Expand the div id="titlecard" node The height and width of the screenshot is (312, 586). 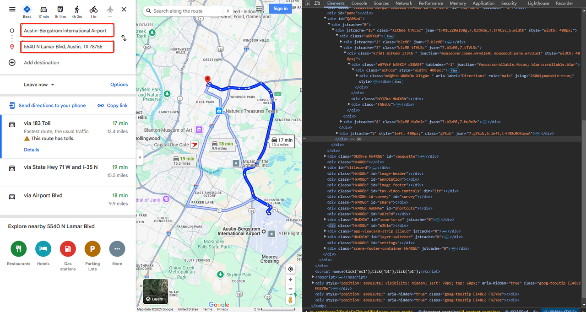(326, 168)
